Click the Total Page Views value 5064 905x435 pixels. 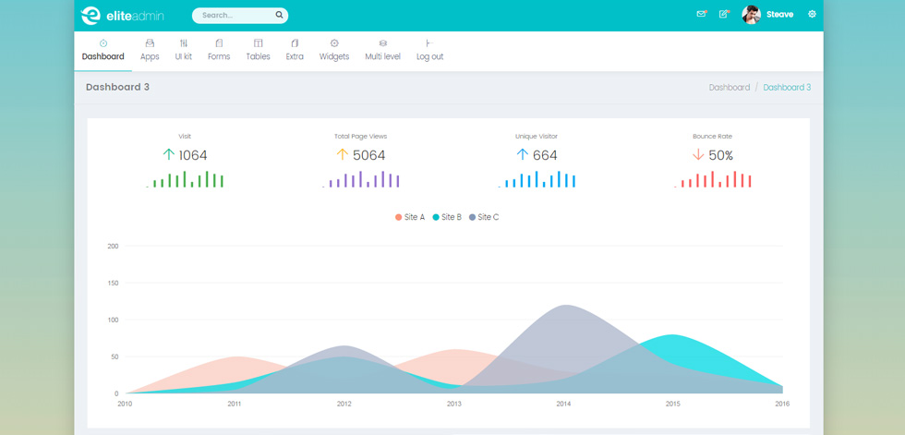coord(368,155)
